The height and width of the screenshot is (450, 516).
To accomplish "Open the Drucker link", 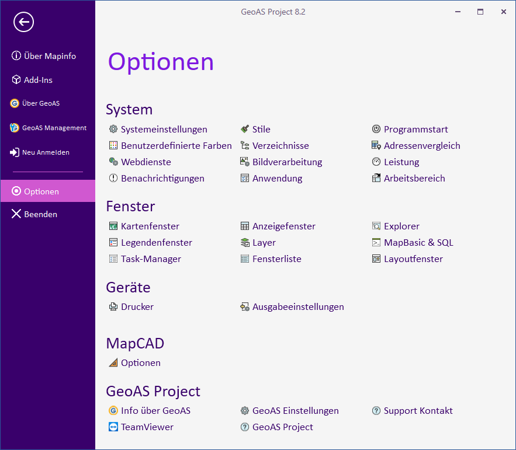I will click(x=137, y=306).
